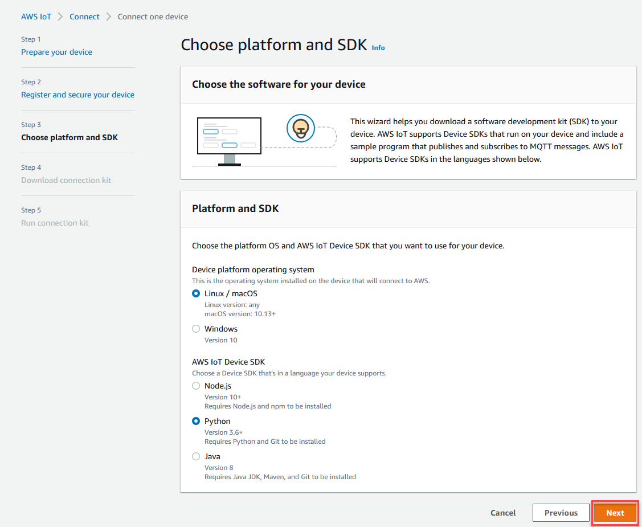
Task: Cancel the device connection wizard
Action: 503,513
